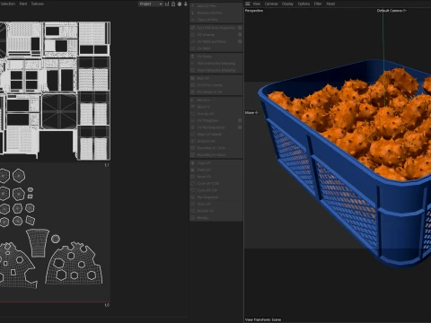Screen dimensions: 431x323
Task: Paste UV coordinates
Action: tap(216, 170)
